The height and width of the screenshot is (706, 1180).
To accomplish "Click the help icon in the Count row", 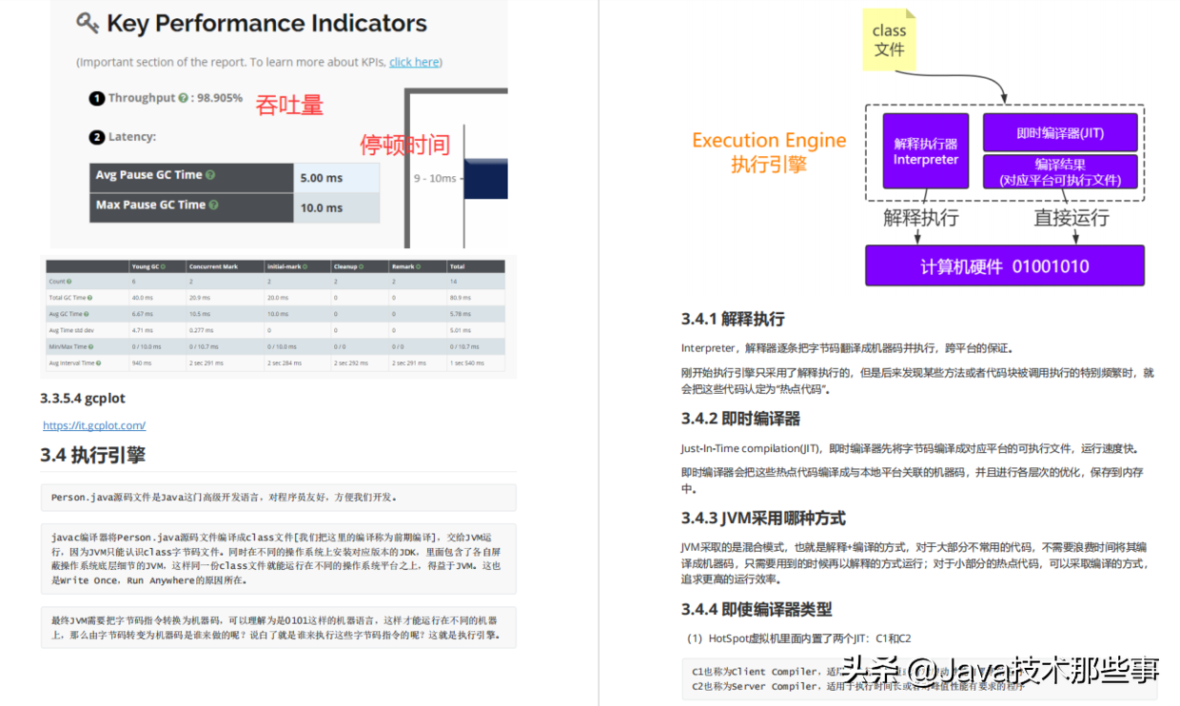I will (x=69, y=282).
